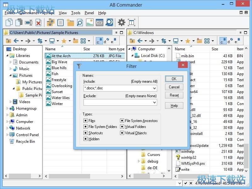The width and height of the screenshot is (252, 189).
Task: Open the Exclude filter dropdown list
Action: 154,102
